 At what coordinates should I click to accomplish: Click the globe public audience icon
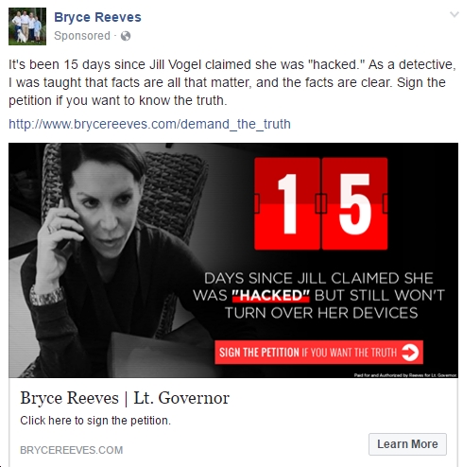point(126,36)
